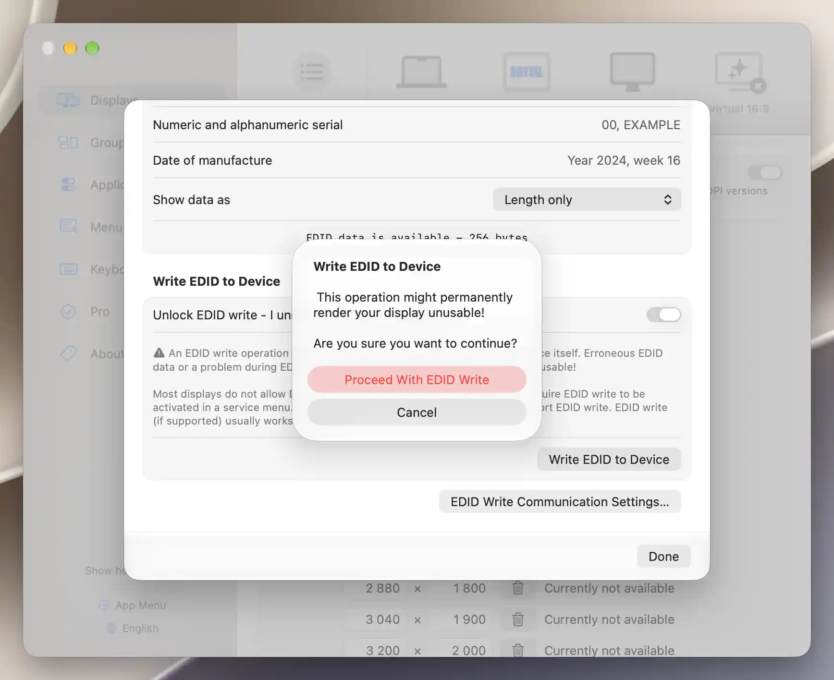Viewport: 834px width, 680px height.
Task: Click the Write EDID to Device button
Action: pos(609,460)
